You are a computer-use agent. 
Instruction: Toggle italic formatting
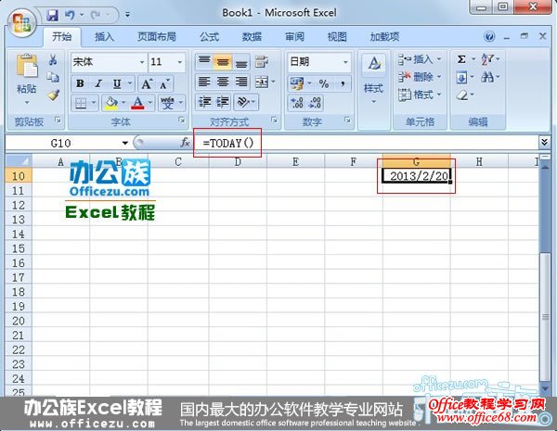point(98,83)
